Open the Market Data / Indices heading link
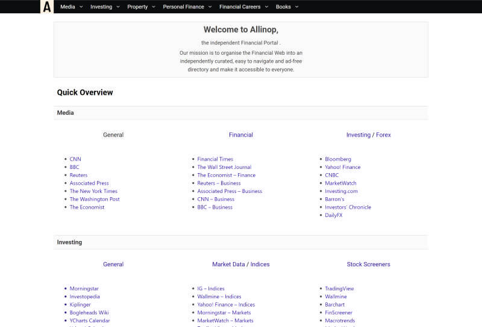This screenshot has height=327, width=482. tap(241, 264)
